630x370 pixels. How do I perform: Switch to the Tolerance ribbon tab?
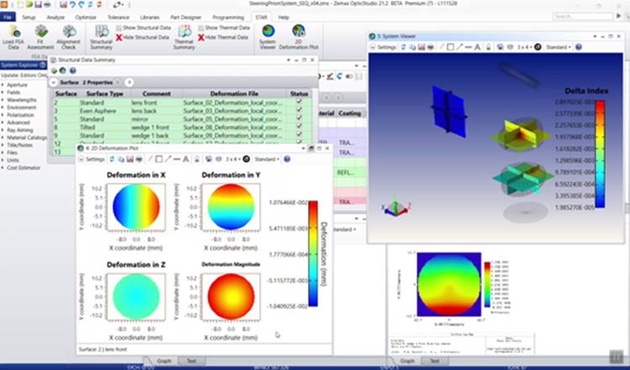coord(118,18)
